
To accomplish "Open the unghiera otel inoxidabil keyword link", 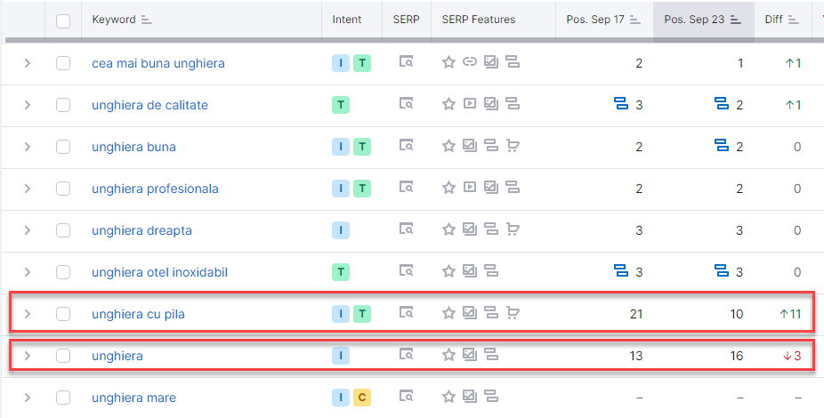I will tap(159, 272).
